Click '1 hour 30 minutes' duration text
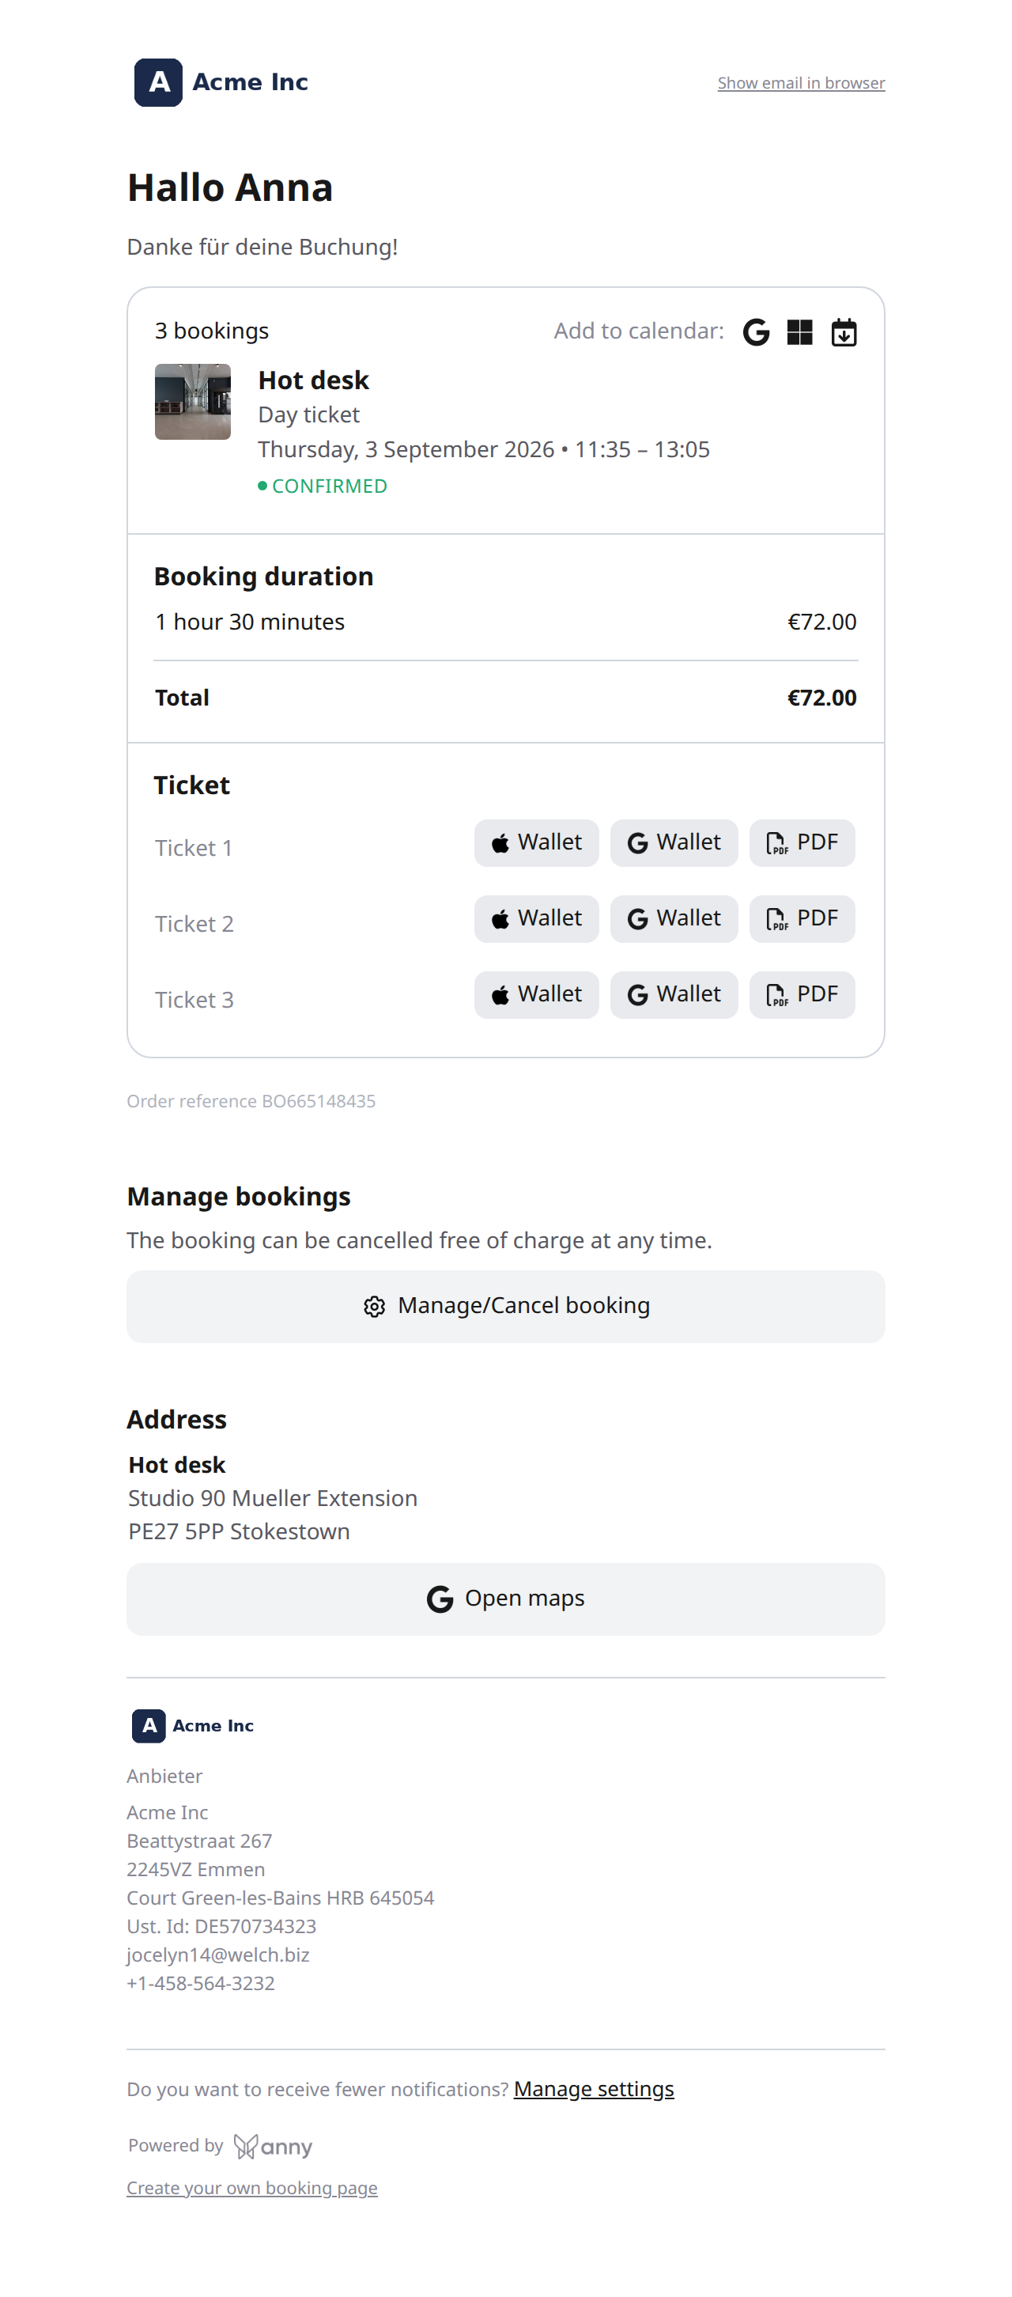The height and width of the screenshot is (2297, 1012). coord(250,622)
